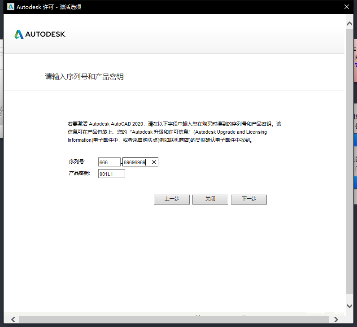Clear the serial number with the X icon
The width and height of the screenshot is (357, 327).
click(154, 162)
